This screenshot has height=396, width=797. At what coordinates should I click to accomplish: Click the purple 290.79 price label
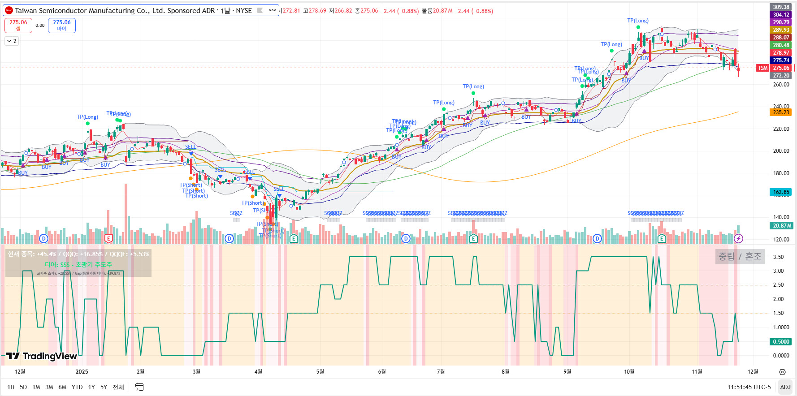[x=781, y=22]
